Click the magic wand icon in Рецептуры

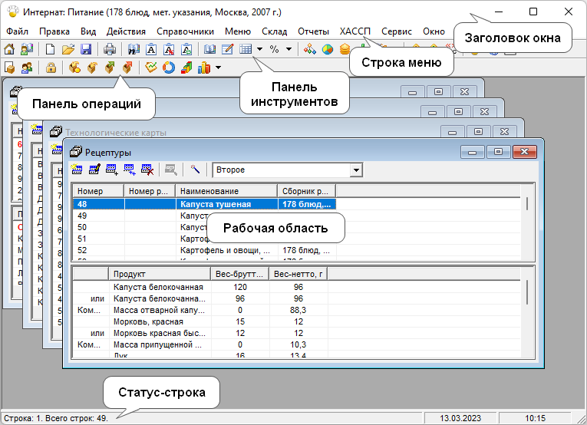tap(196, 170)
